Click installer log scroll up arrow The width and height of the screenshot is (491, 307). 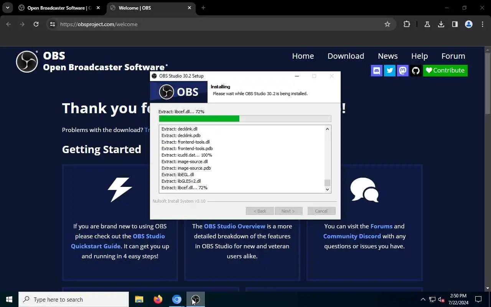pos(327,129)
